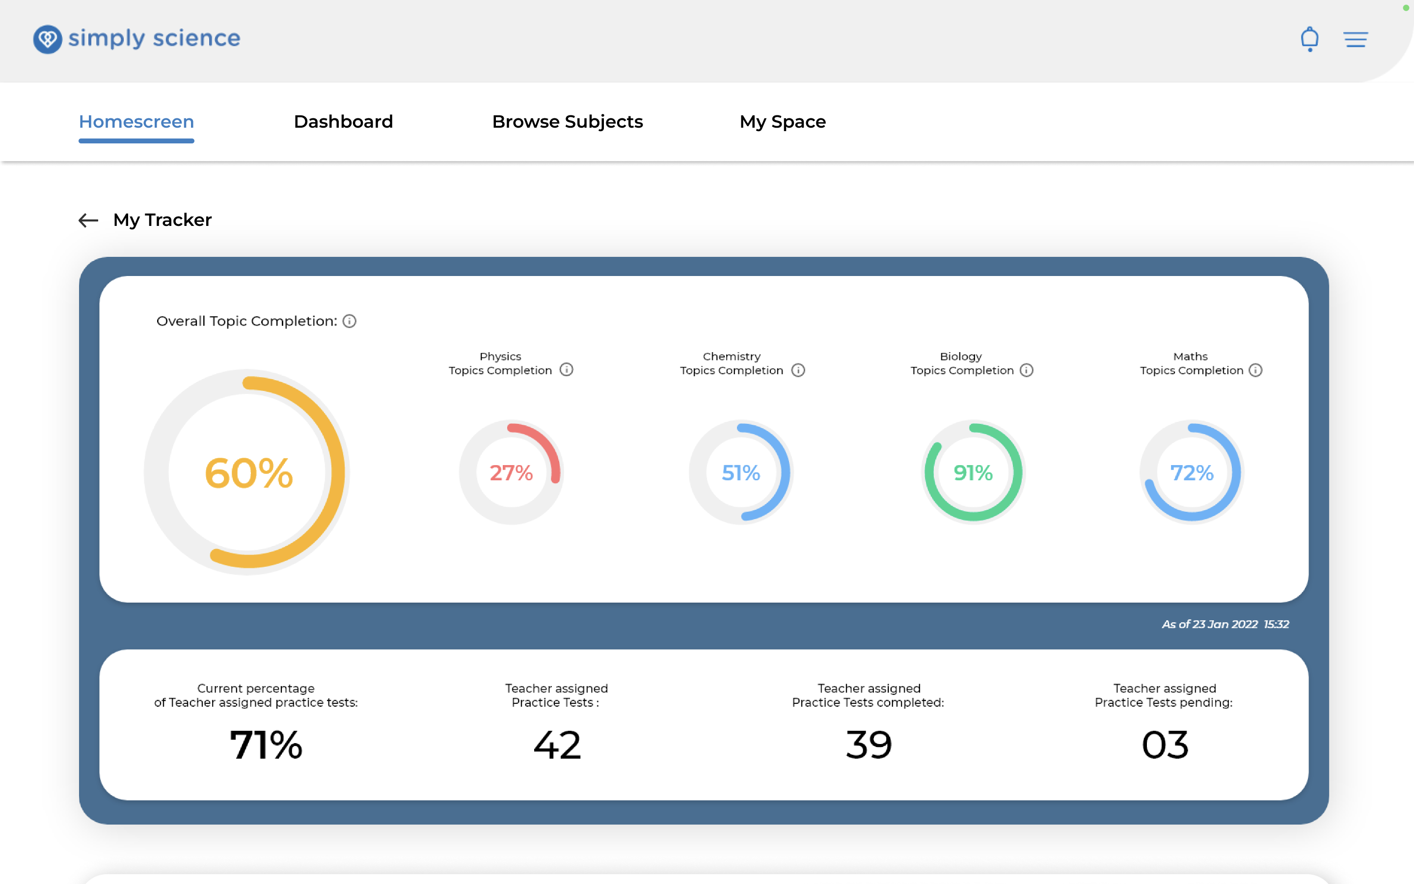Viewport: 1414px width, 884px height.
Task: Show info for Overall Topic Completion
Action: (350, 321)
